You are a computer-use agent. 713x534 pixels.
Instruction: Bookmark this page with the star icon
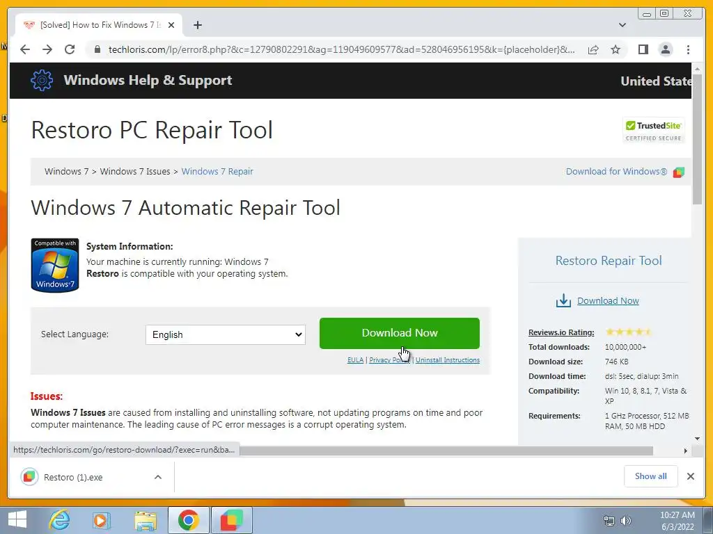coord(616,49)
